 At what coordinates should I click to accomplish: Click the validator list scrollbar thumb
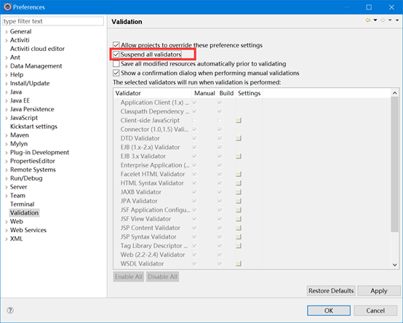tap(394, 164)
